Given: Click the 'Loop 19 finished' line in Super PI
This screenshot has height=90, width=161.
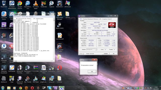Looking at the screenshot, I should point(27,49).
